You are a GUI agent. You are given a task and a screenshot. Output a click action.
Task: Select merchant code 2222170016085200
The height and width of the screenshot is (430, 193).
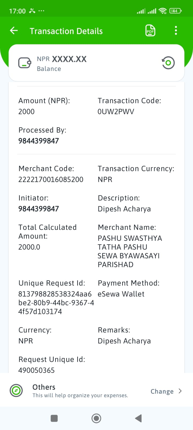pos(51,180)
